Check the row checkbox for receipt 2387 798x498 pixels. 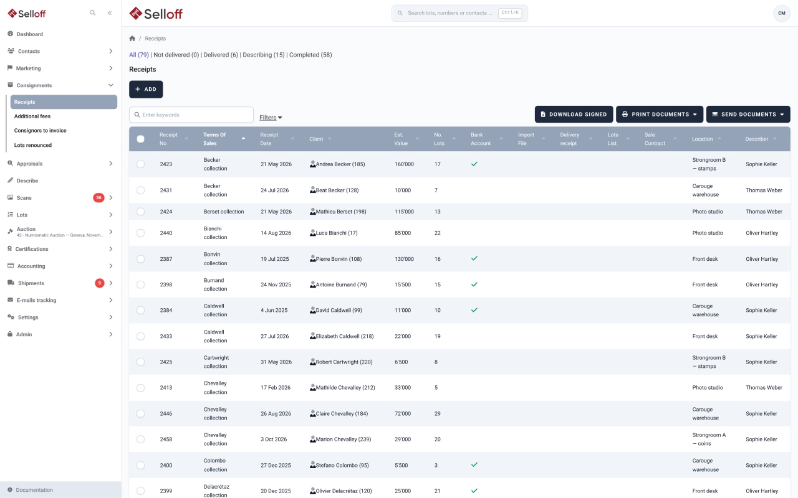click(x=140, y=259)
